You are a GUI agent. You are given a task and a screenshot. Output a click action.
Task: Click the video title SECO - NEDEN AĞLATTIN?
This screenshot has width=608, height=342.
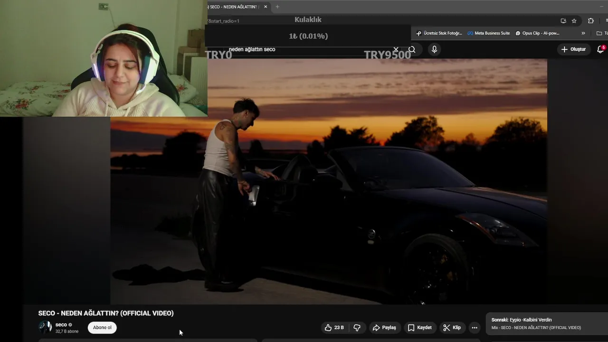(x=106, y=313)
